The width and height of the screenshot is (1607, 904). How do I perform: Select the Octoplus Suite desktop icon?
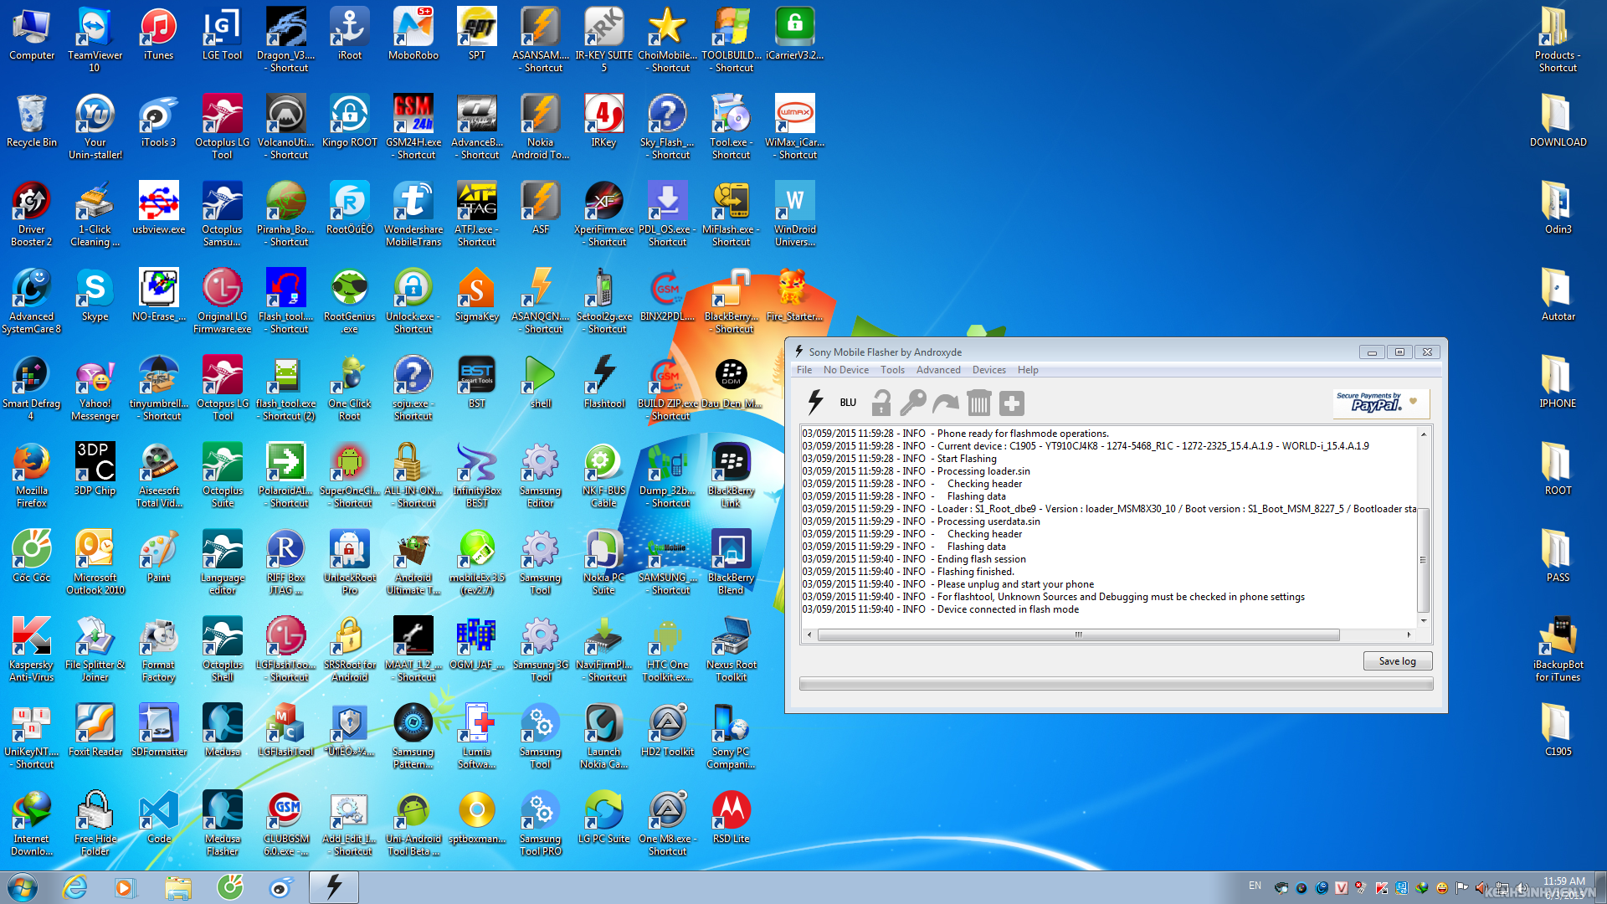click(x=222, y=475)
